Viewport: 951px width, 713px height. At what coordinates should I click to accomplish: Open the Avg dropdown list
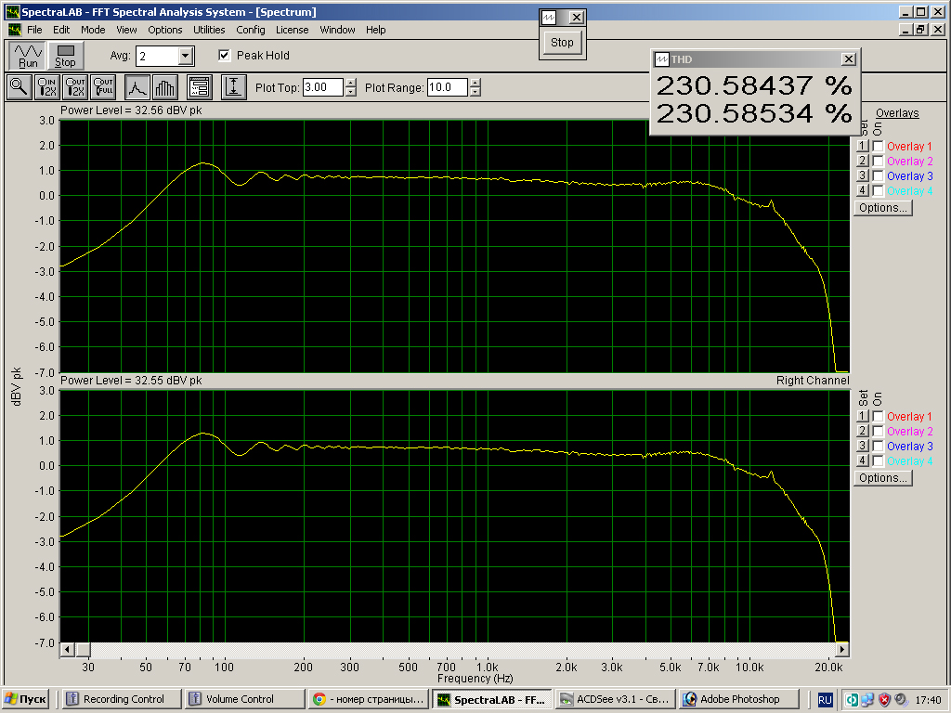pyautogui.click(x=186, y=56)
